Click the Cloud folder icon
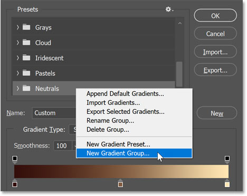The width and height of the screenshot is (247, 196). click(26, 42)
